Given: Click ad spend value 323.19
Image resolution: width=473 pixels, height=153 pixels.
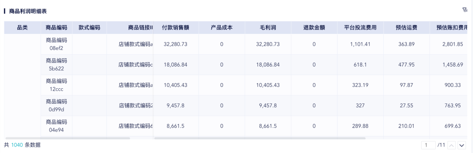Looking at the screenshot, I should [360, 85].
